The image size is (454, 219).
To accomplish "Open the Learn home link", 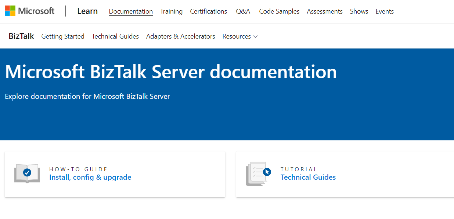I will point(87,11).
